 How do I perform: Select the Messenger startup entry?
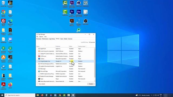65,69
